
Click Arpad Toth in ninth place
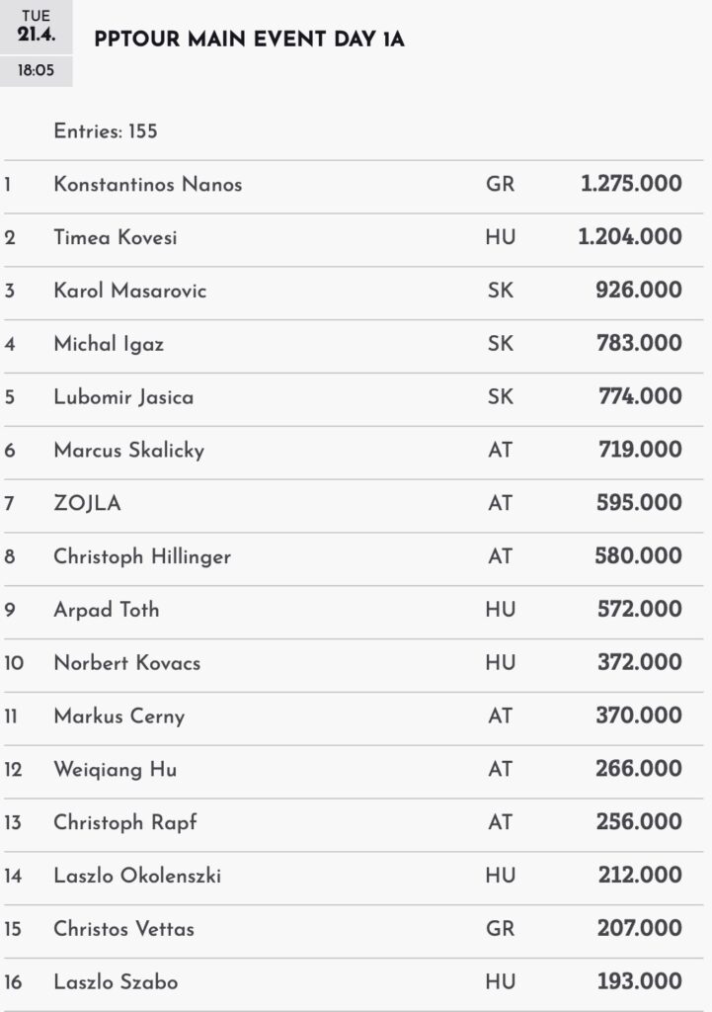click(x=107, y=610)
